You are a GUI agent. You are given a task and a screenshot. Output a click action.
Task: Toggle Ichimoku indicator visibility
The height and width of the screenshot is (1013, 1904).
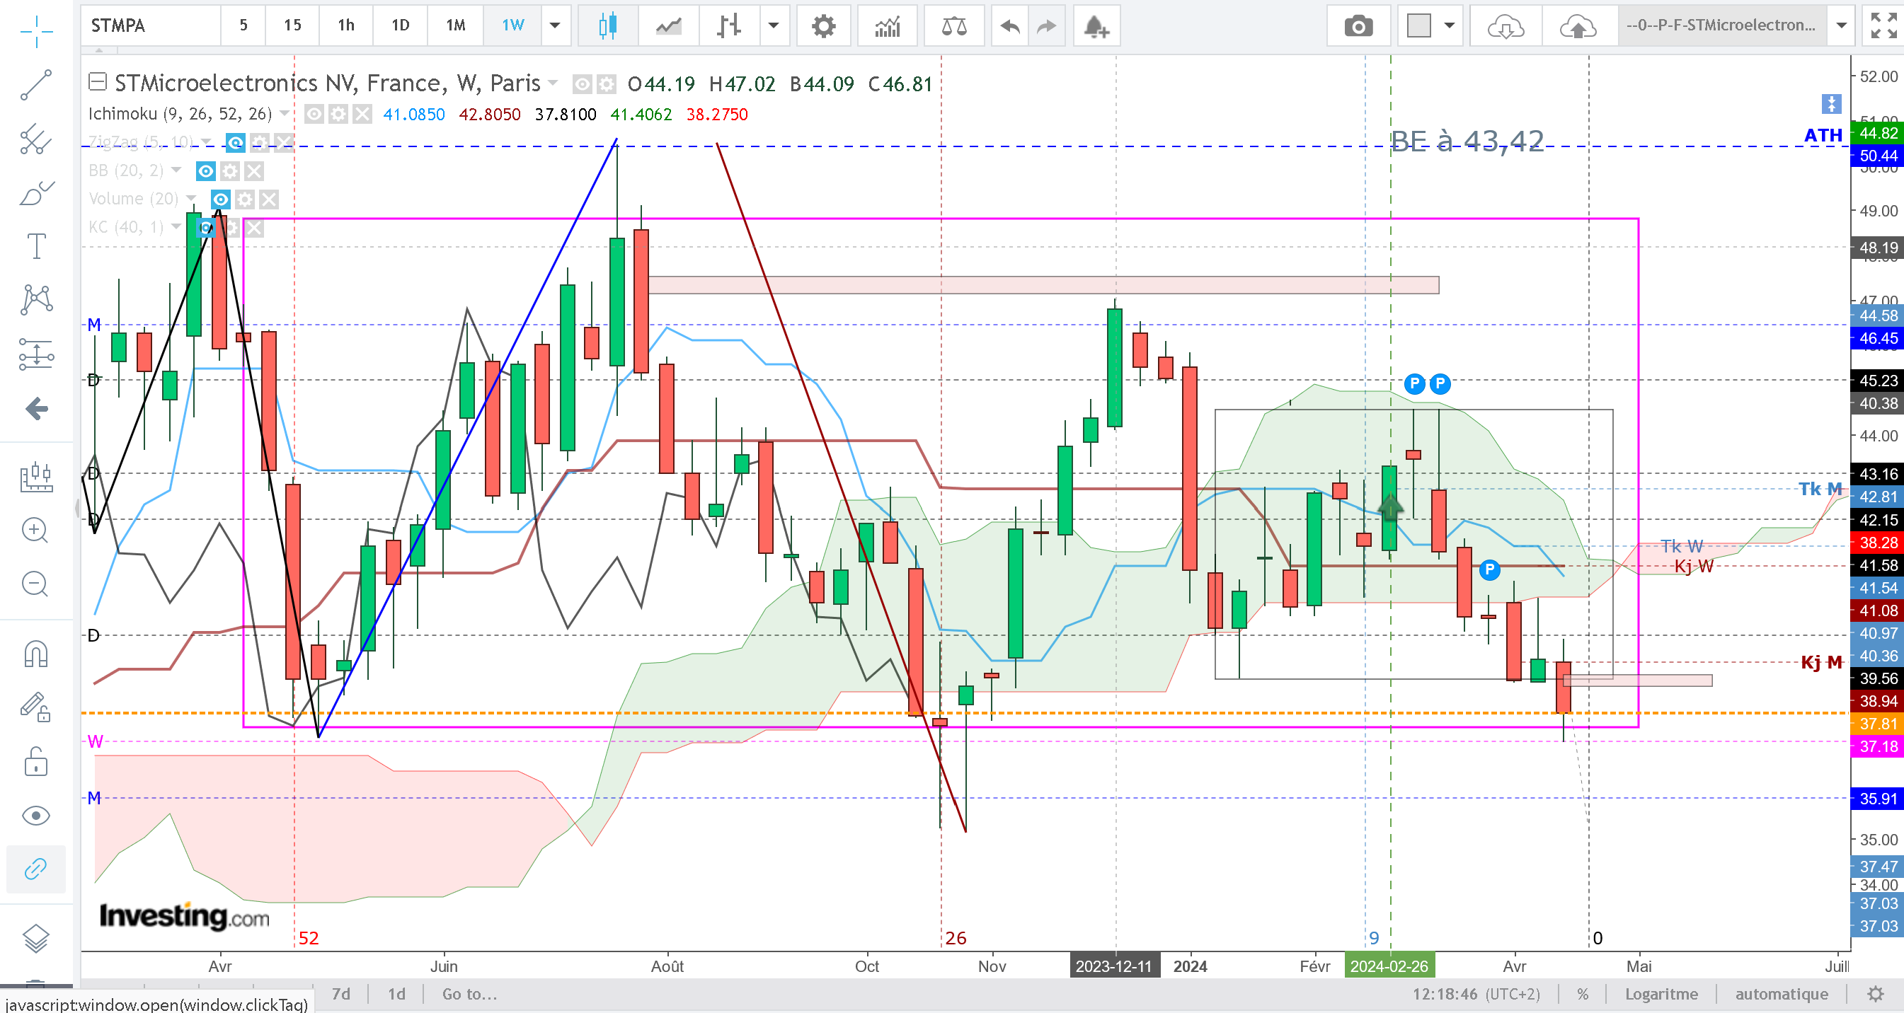point(314,114)
